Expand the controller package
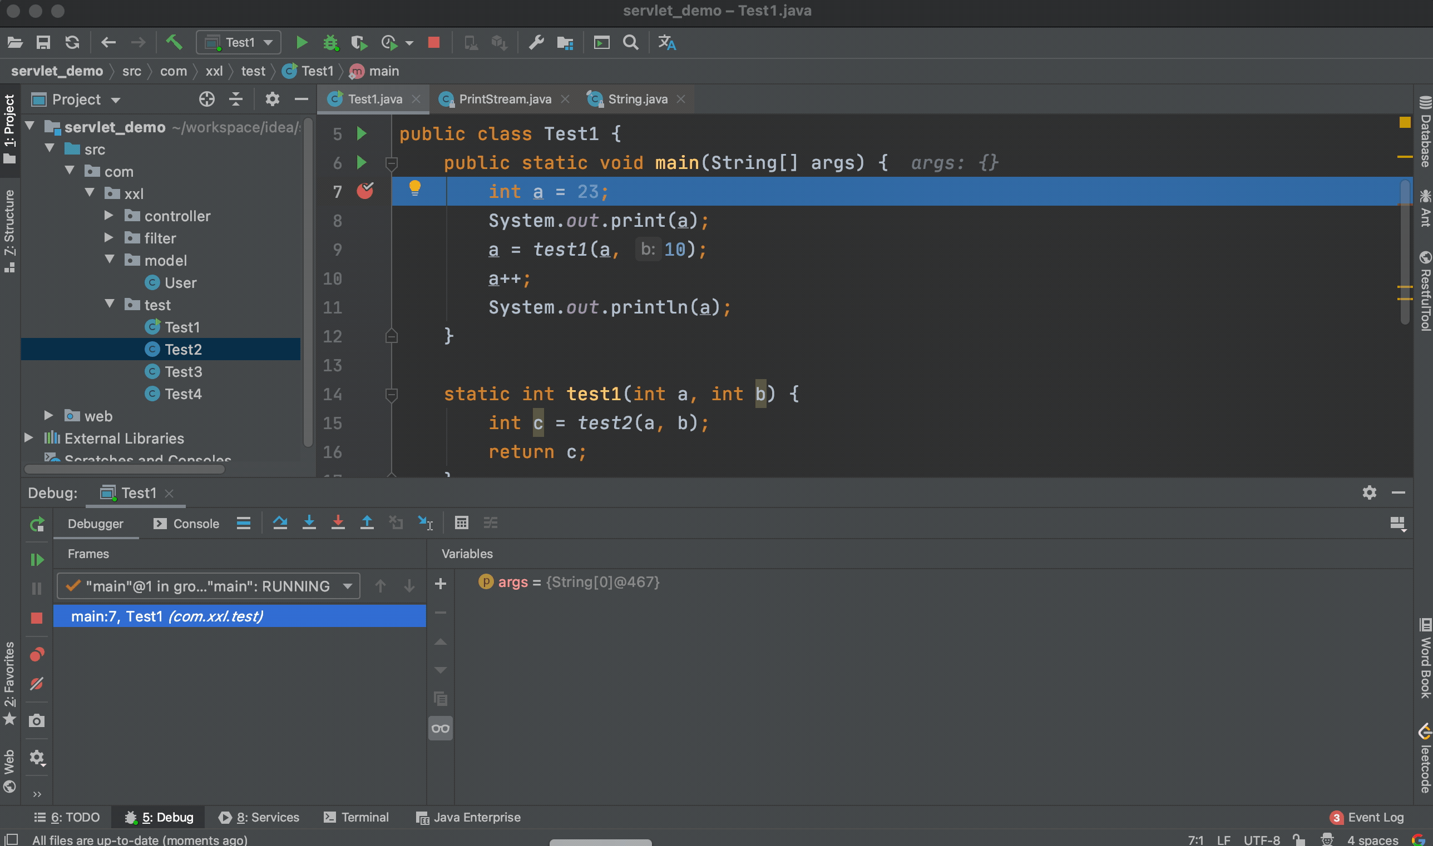The height and width of the screenshot is (846, 1433). point(108,216)
